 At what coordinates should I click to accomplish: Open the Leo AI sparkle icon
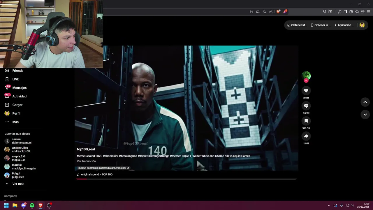tap(357, 12)
